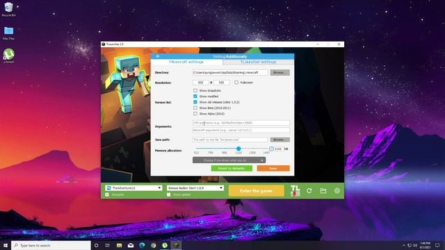Launch Microsoft Edge from the taskbar

click(x=142, y=245)
